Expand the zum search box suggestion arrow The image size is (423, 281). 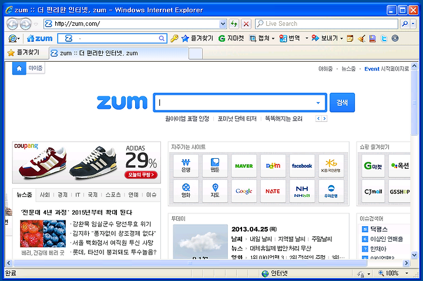click(318, 103)
